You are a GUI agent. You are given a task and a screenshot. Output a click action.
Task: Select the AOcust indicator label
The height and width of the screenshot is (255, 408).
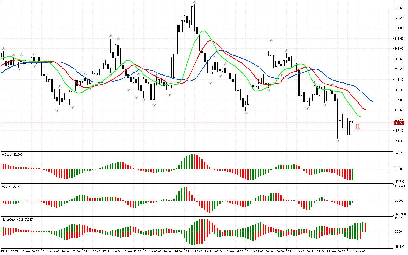tap(12, 154)
